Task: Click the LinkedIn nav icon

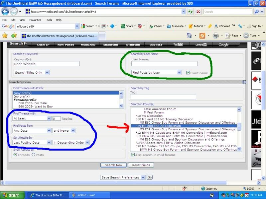Action: [201, 45]
